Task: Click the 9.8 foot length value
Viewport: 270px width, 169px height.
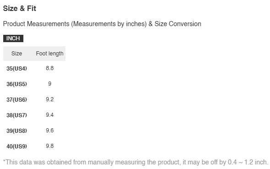Action: (x=50, y=146)
